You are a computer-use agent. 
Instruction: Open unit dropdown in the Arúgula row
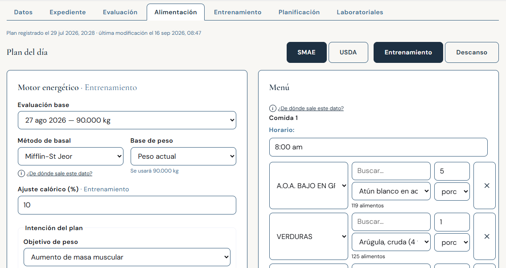[452, 242]
